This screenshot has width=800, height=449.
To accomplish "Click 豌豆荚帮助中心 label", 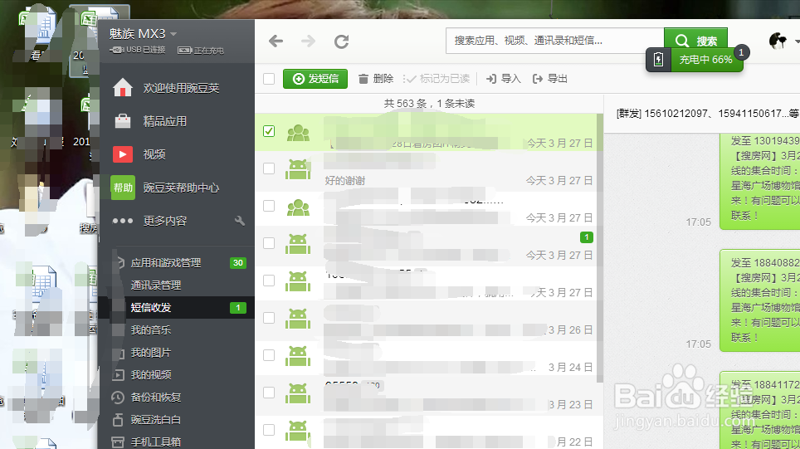I will click(x=181, y=188).
